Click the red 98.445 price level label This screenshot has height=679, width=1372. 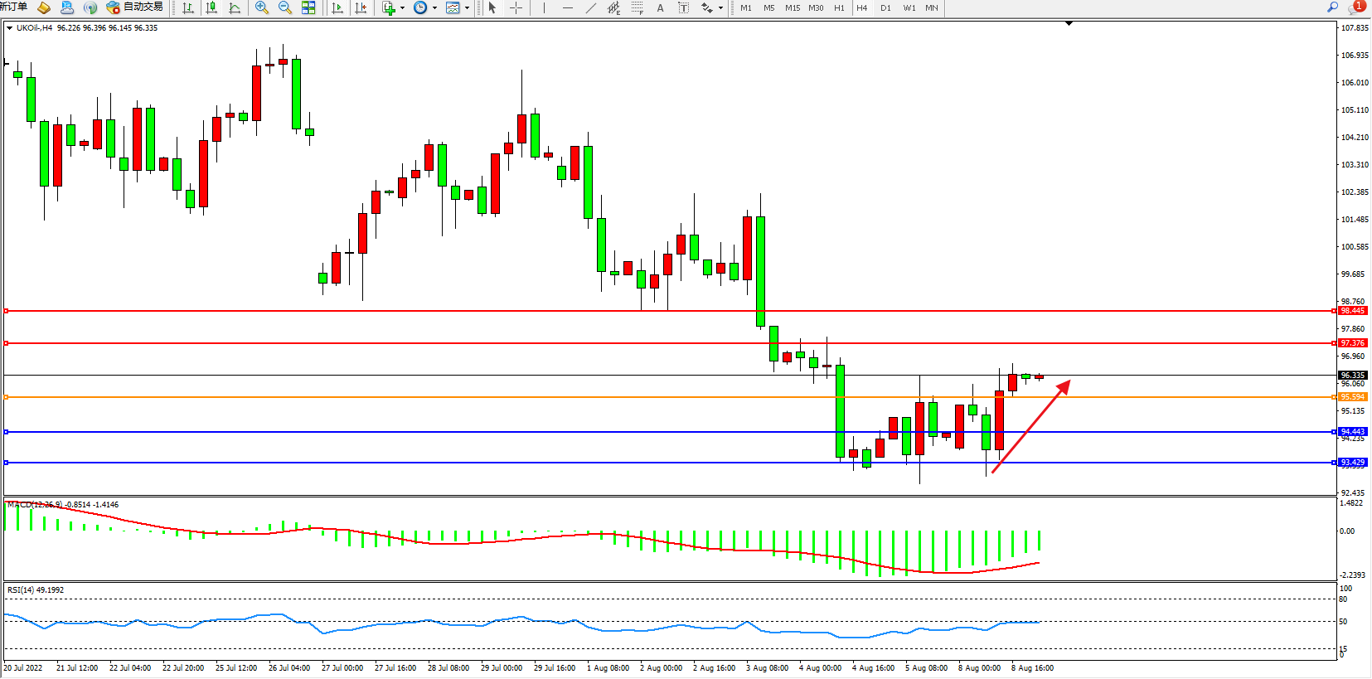(x=1352, y=311)
